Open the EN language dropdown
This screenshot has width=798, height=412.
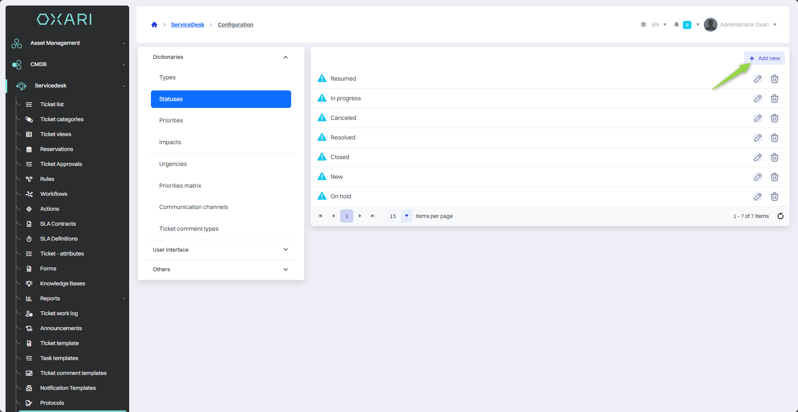pyautogui.click(x=659, y=25)
